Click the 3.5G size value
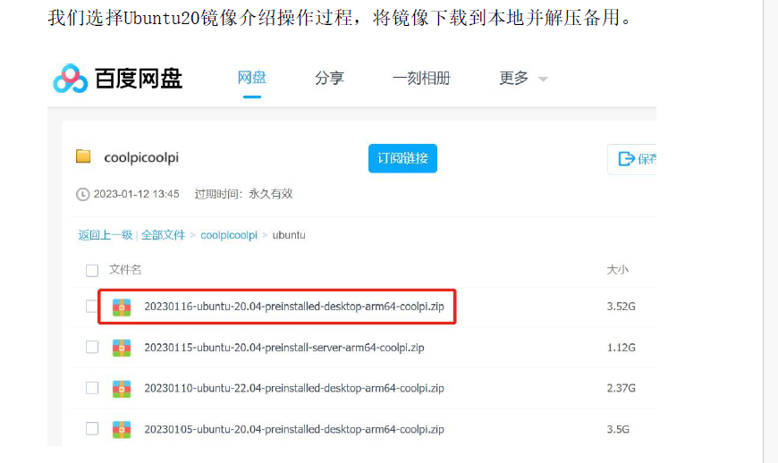This screenshot has width=778, height=463. coord(618,429)
